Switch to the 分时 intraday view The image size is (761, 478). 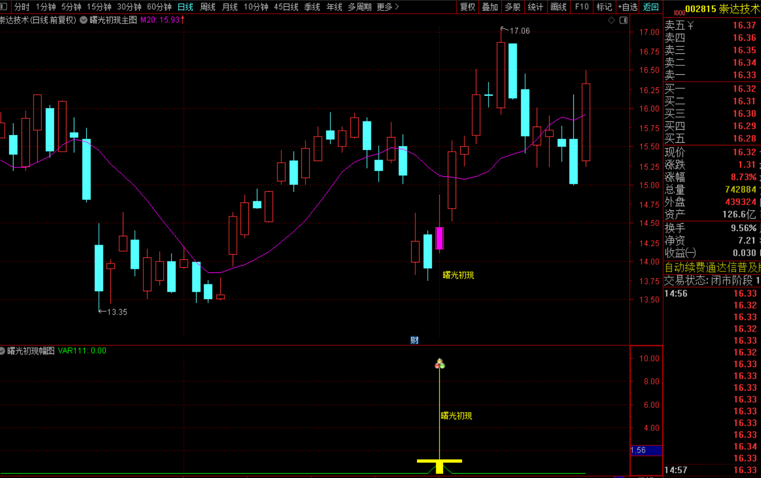click(x=22, y=7)
